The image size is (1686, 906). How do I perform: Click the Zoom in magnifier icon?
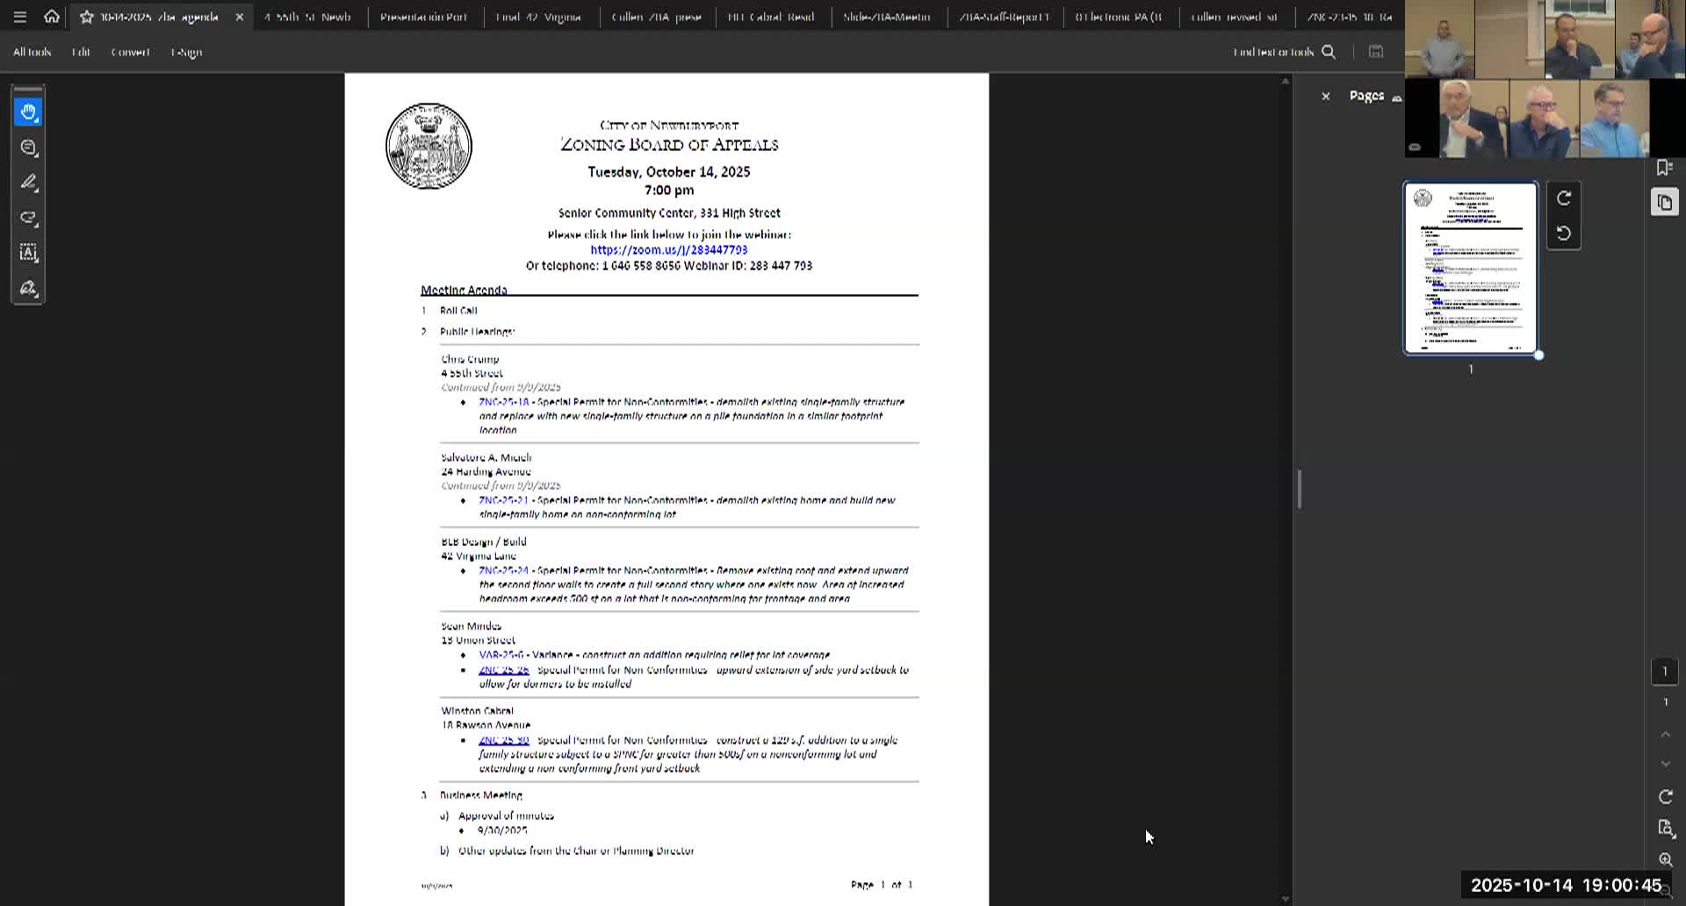click(x=1666, y=859)
